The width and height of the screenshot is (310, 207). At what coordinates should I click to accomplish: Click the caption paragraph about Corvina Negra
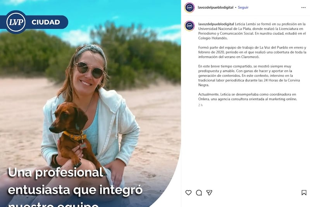pyautogui.click(x=249, y=75)
